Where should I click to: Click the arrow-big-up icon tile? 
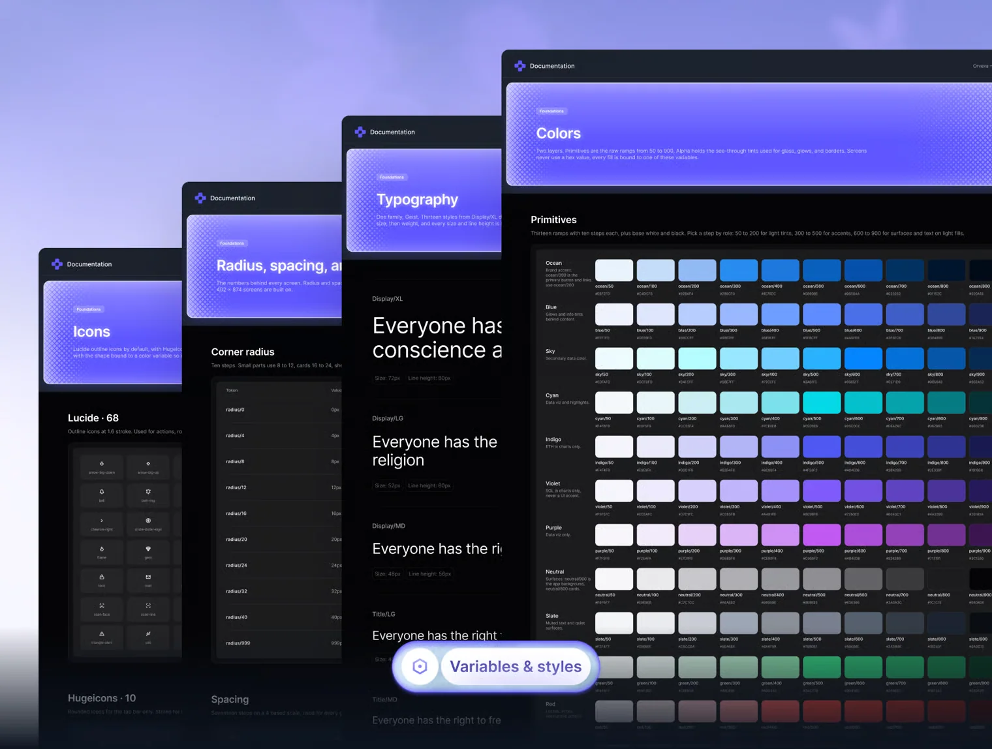[148, 467]
